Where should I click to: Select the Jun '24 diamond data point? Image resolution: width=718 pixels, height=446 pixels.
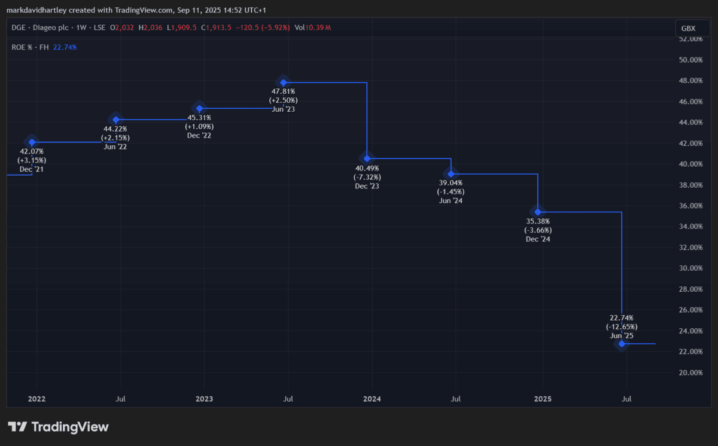(x=451, y=174)
